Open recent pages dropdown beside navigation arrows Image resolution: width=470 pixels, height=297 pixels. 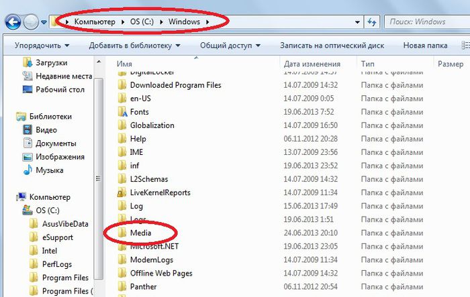(x=44, y=22)
